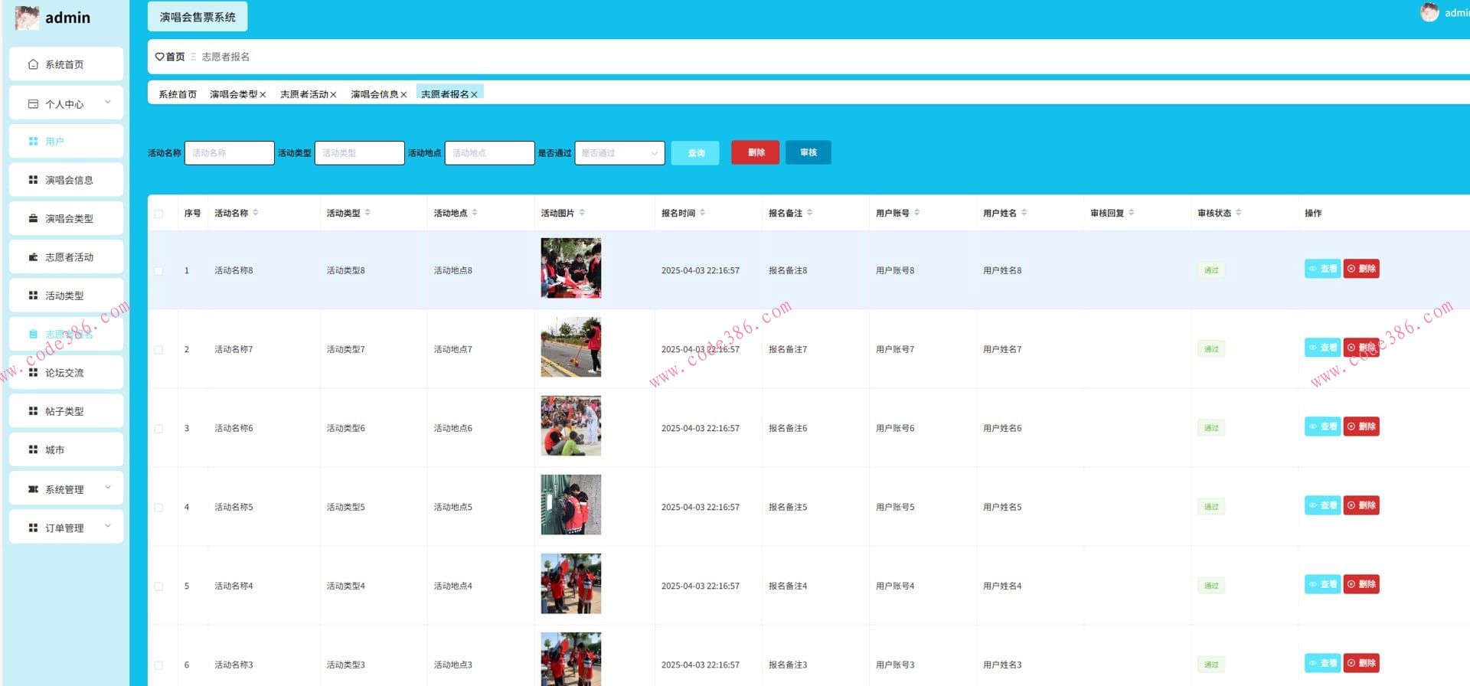
Task: Check the row 3 checkbox for 活动名称6
Action: pyautogui.click(x=158, y=429)
